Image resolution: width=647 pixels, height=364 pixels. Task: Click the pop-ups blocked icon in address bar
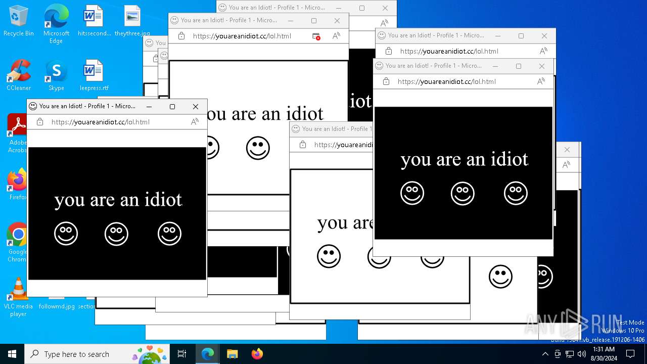[316, 36]
